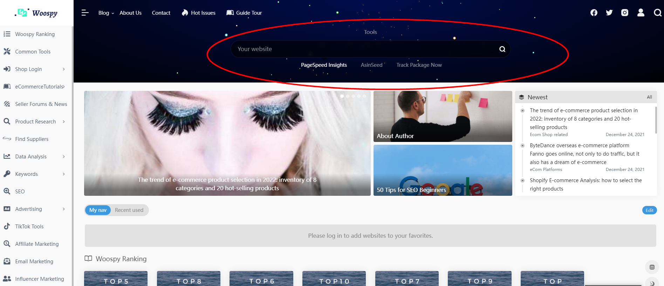Image resolution: width=664 pixels, height=286 pixels.
Task: Click the Guide Tour book icon
Action: point(230,13)
